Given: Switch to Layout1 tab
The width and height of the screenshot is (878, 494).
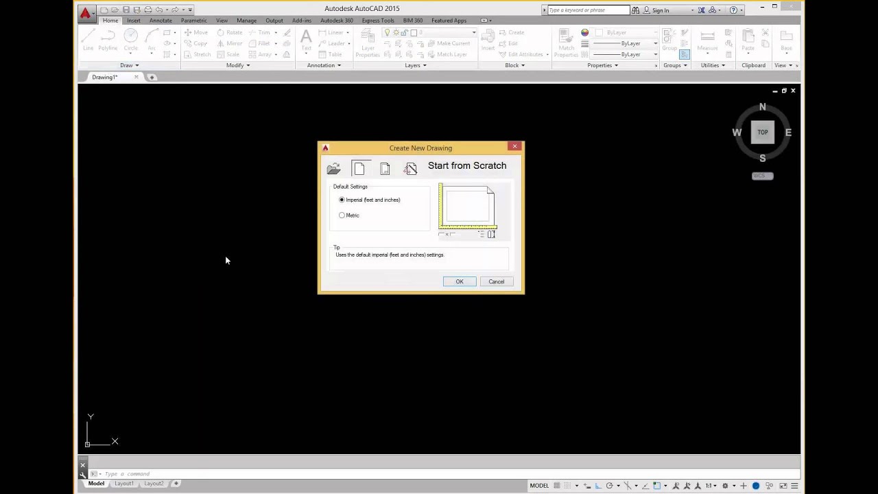Looking at the screenshot, I should click(x=124, y=484).
